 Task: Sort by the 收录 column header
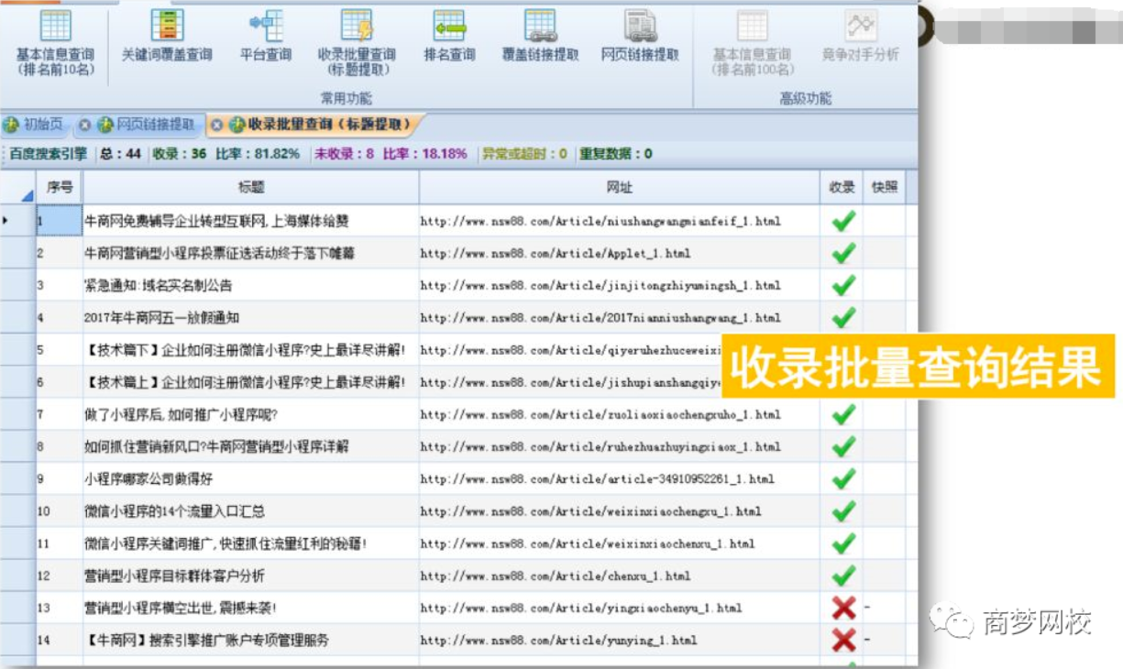842,187
